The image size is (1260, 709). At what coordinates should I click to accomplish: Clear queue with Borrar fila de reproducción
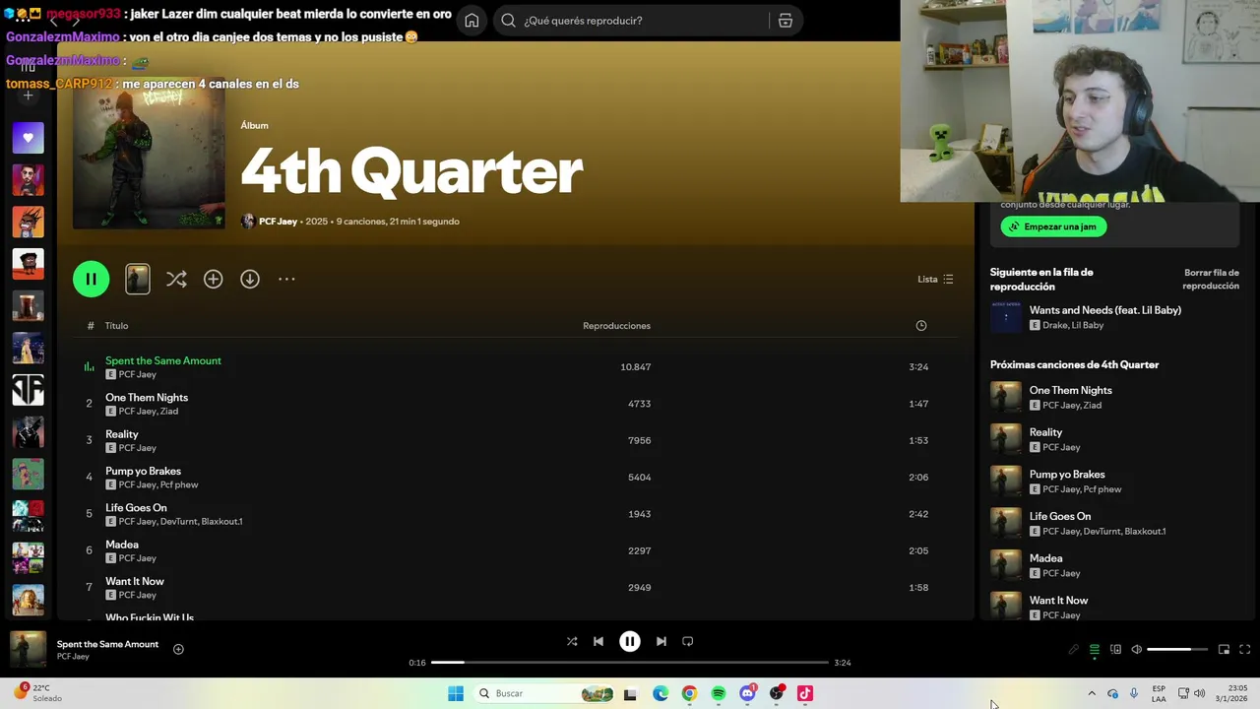click(1211, 279)
